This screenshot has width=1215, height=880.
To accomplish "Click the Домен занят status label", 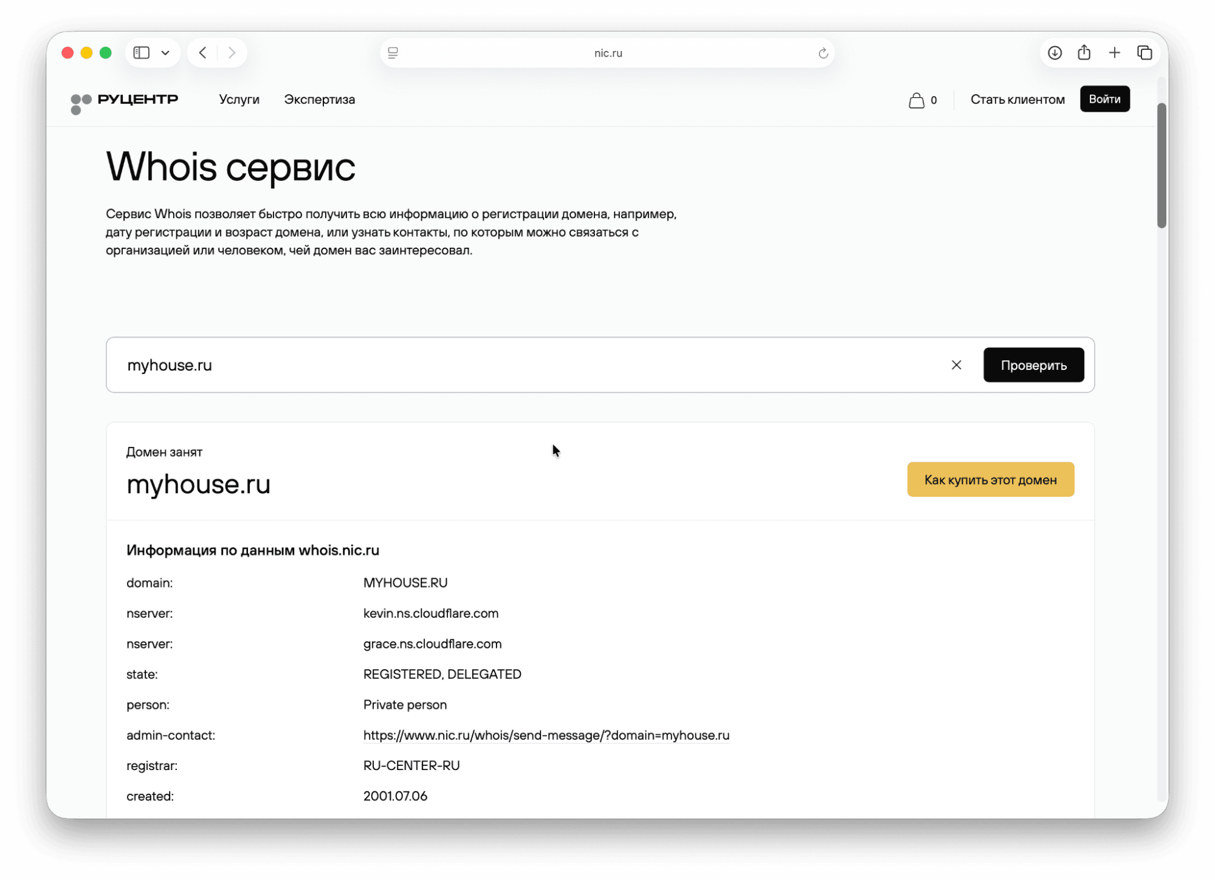I will click(x=164, y=452).
